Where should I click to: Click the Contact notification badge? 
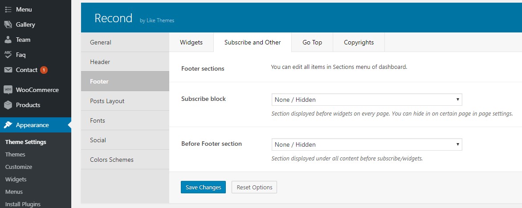pyautogui.click(x=44, y=70)
